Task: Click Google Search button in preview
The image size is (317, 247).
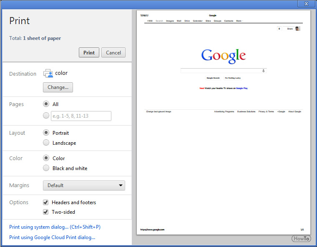Action: (213, 78)
